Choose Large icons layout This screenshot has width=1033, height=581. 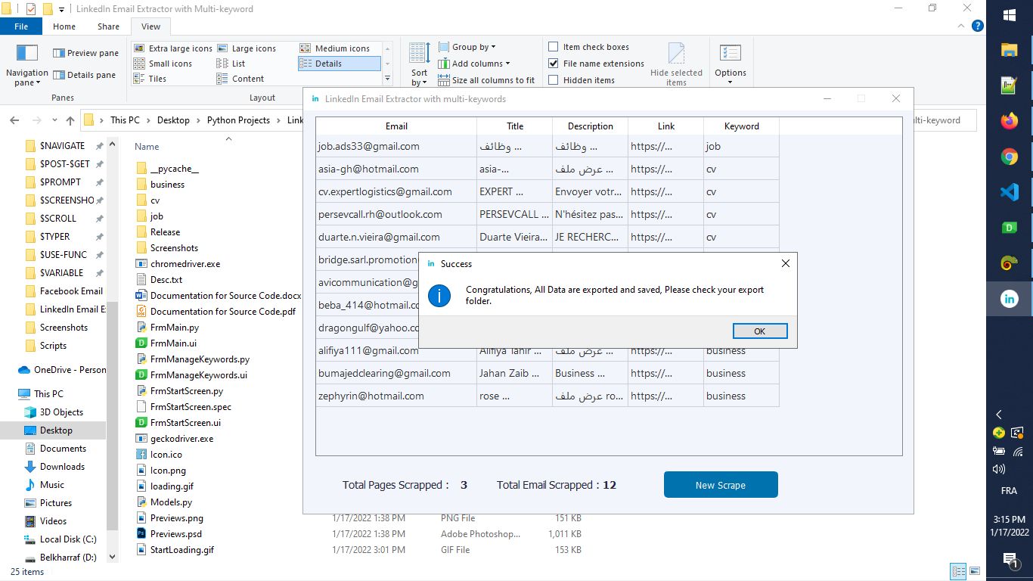[x=247, y=48]
